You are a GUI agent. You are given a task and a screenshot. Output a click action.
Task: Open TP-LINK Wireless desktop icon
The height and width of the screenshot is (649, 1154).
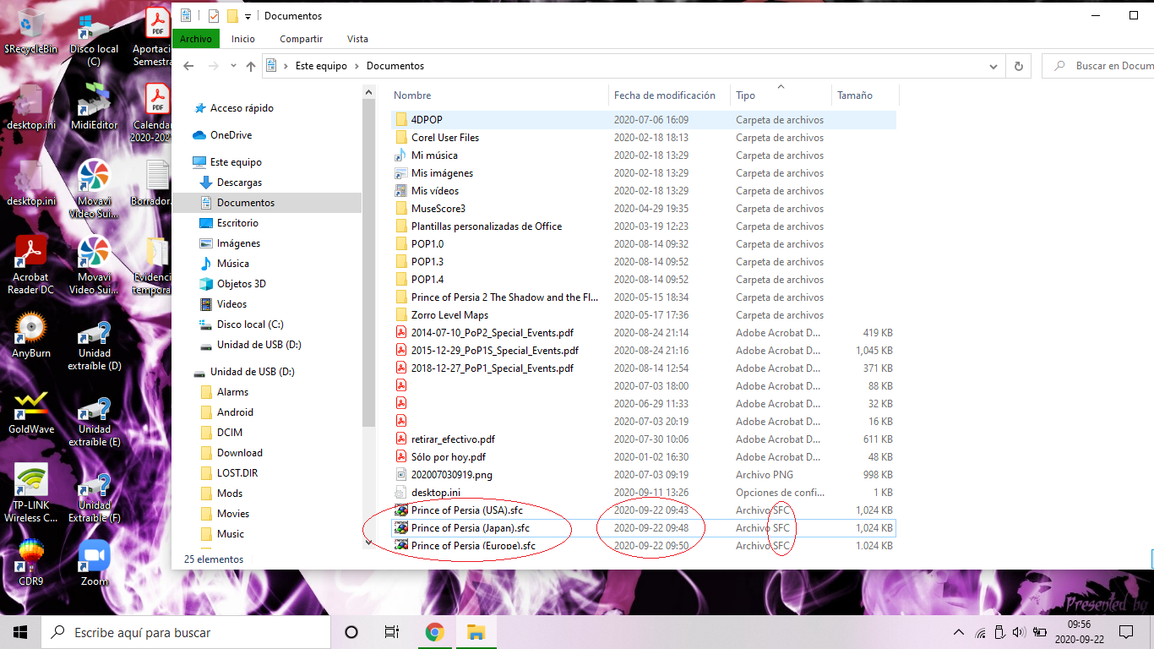coord(30,494)
